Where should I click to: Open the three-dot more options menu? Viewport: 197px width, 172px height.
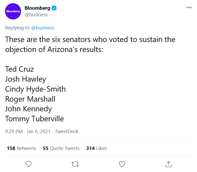189,8
